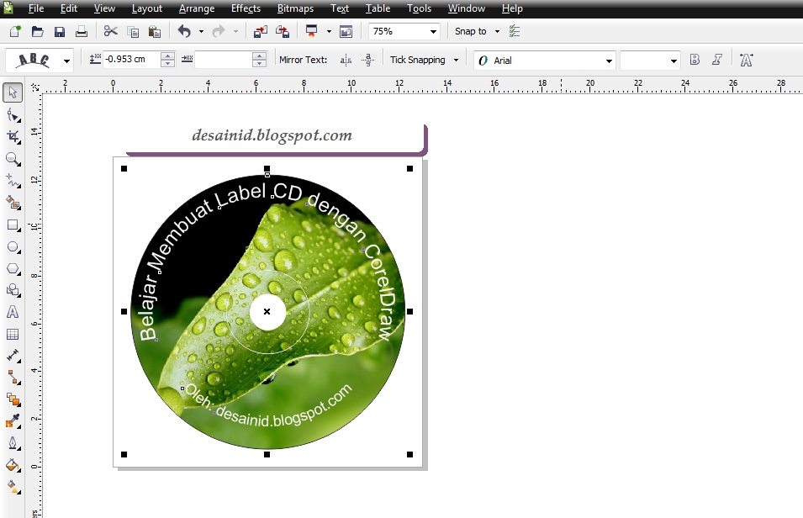
Task: Open the text orientation ABC presets dropdown
Action: [66, 61]
